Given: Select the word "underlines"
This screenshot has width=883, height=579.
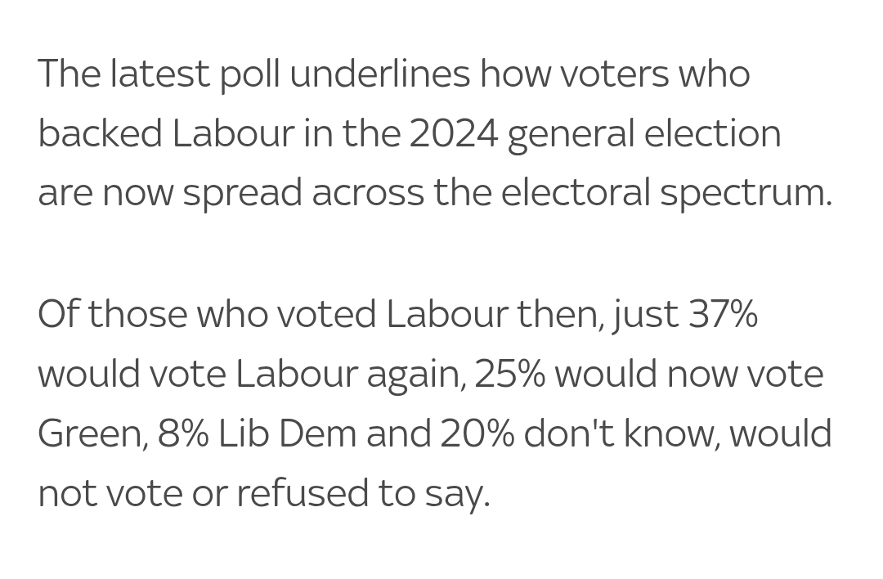Looking at the screenshot, I should pos(379,74).
